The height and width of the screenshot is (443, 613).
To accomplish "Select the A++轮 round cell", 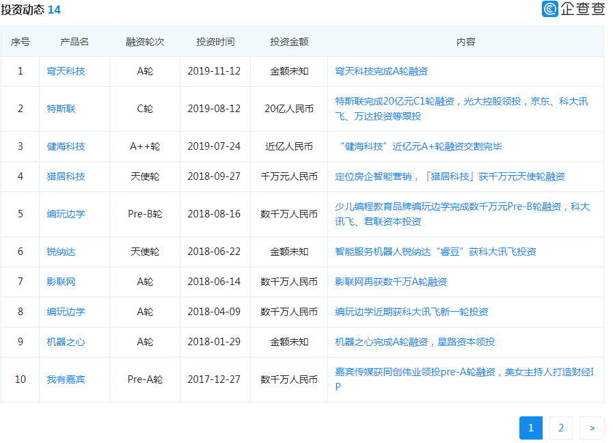I will (145, 146).
